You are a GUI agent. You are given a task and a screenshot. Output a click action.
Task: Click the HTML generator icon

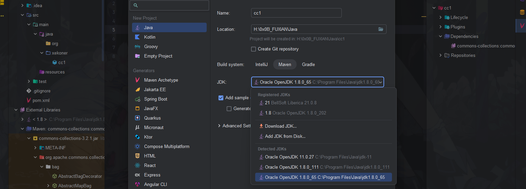(x=137, y=156)
